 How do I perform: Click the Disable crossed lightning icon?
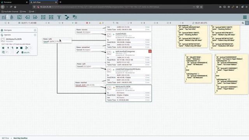[x=12, y=48]
